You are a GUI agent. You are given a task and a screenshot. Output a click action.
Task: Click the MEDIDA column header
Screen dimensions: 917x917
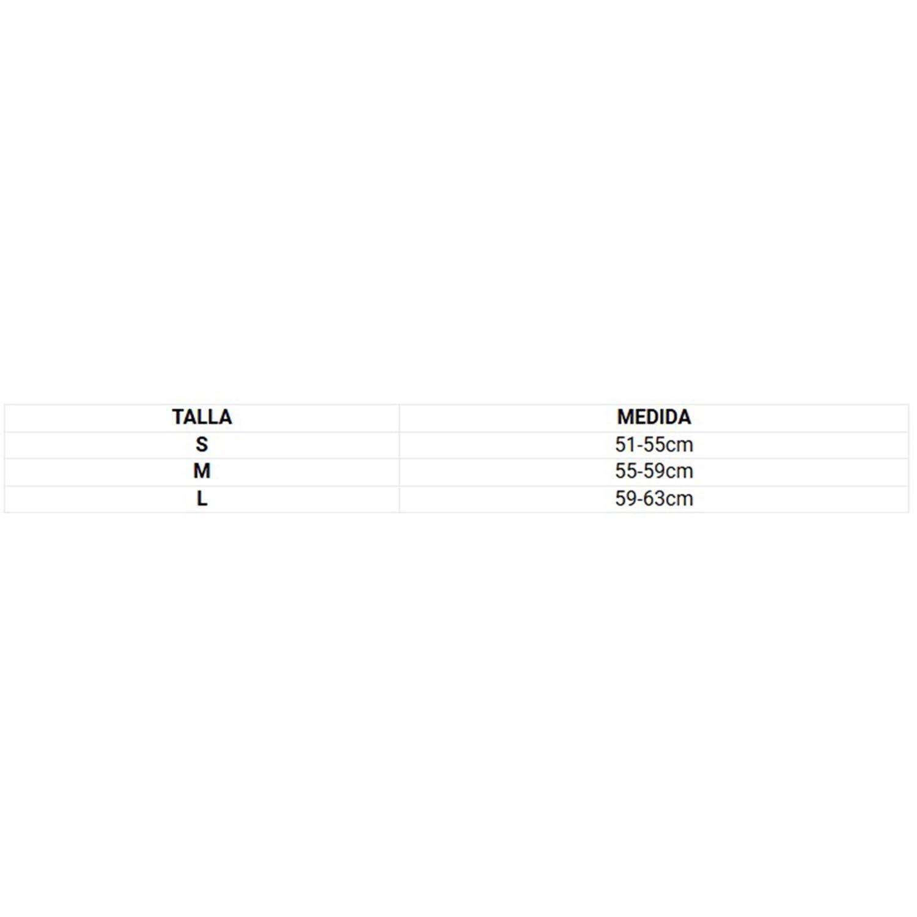coord(654,418)
